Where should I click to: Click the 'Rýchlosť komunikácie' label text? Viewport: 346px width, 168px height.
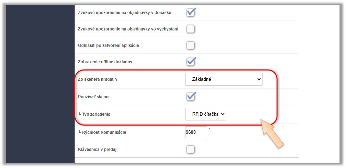(x=104, y=132)
